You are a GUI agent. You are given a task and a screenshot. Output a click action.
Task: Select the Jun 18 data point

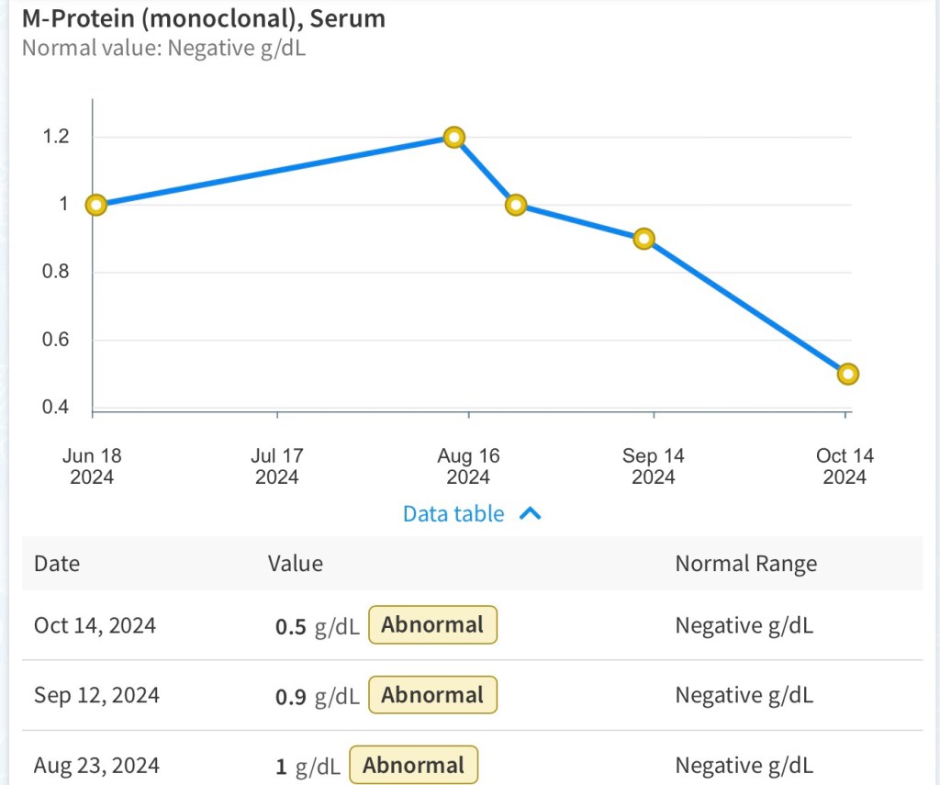pyautogui.click(x=96, y=205)
